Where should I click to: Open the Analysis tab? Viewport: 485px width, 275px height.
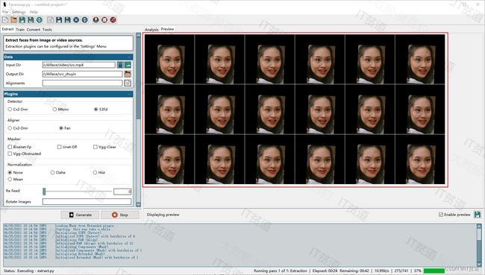coord(152,29)
